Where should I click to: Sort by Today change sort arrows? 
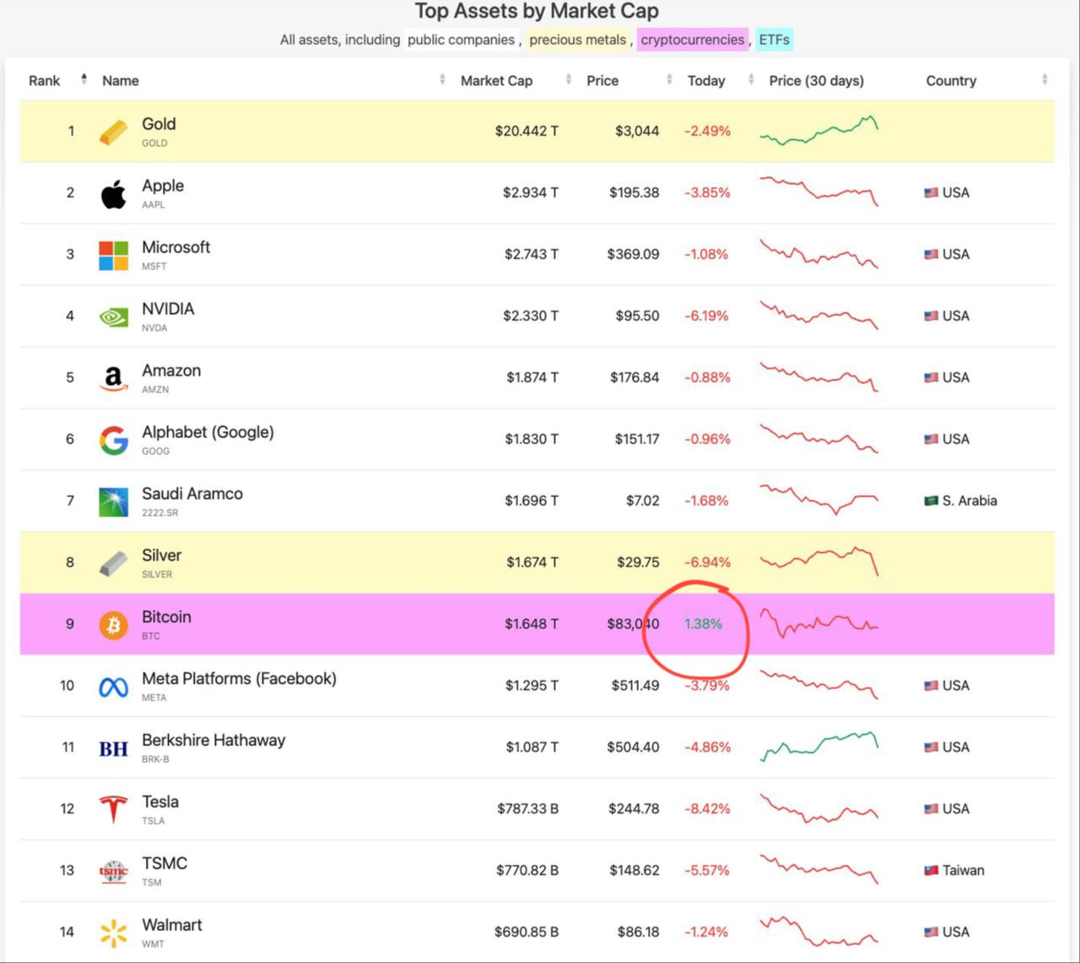[751, 79]
